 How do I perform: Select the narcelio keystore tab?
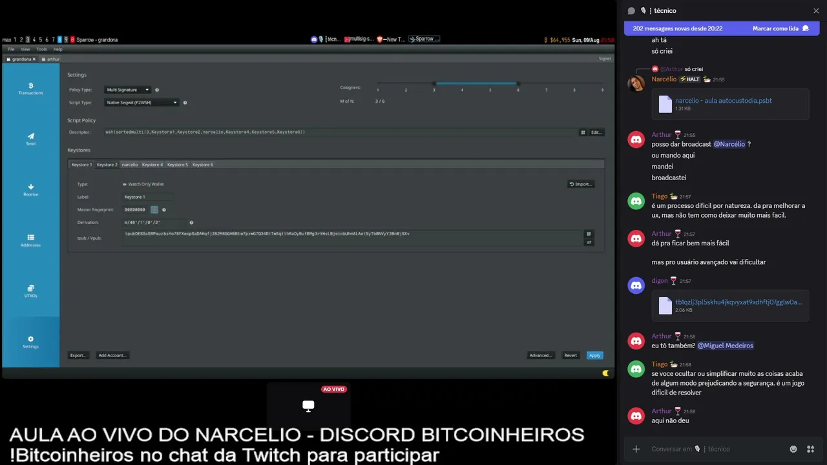click(x=130, y=165)
